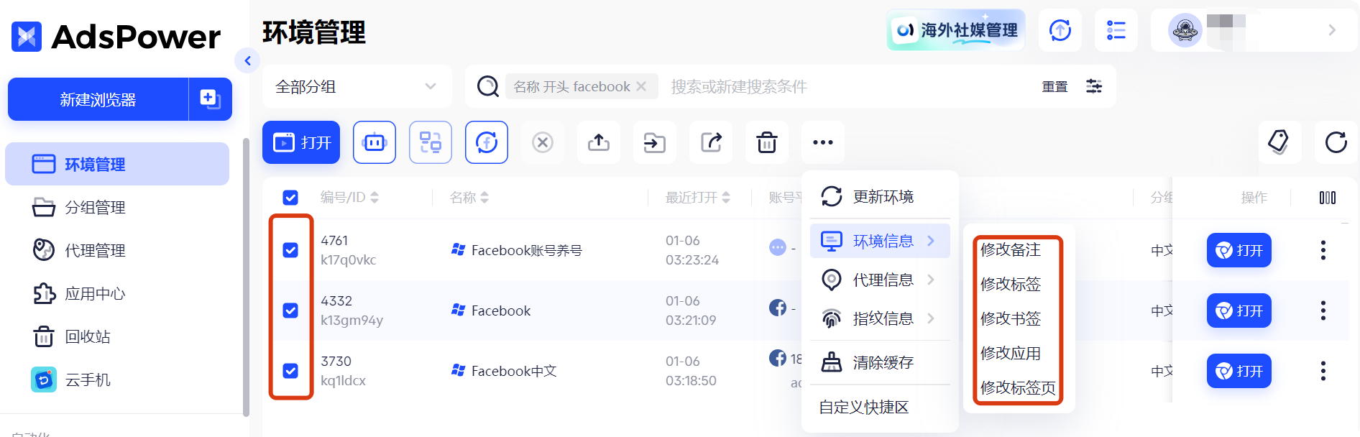1360x437 pixels.
Task: Toggle the select-all checkbox in table header
Action: (290, 198)
